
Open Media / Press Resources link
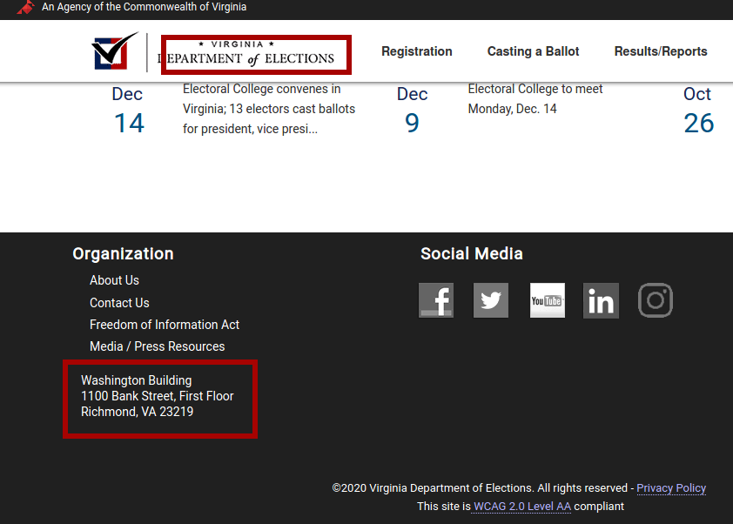(x=157, y=346)
